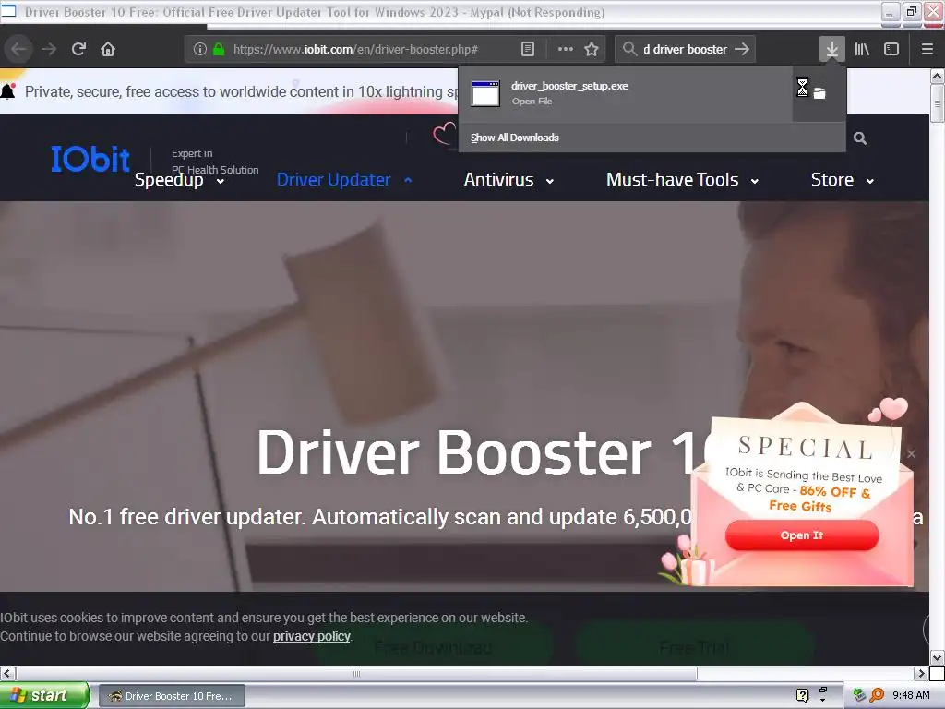Click the 'Private, secure, free access' banner text
The image size is (945, 709).
pyautogui.click(x=241, y=91)
